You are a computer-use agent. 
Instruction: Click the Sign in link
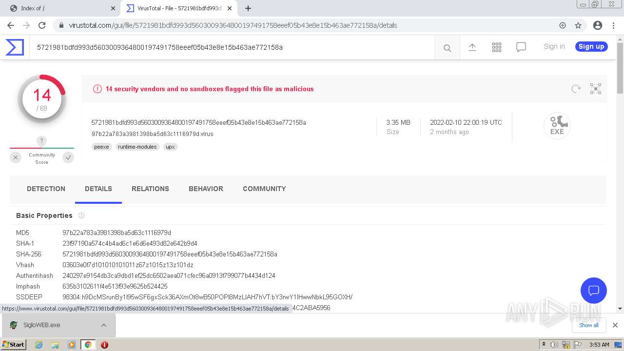554,47
